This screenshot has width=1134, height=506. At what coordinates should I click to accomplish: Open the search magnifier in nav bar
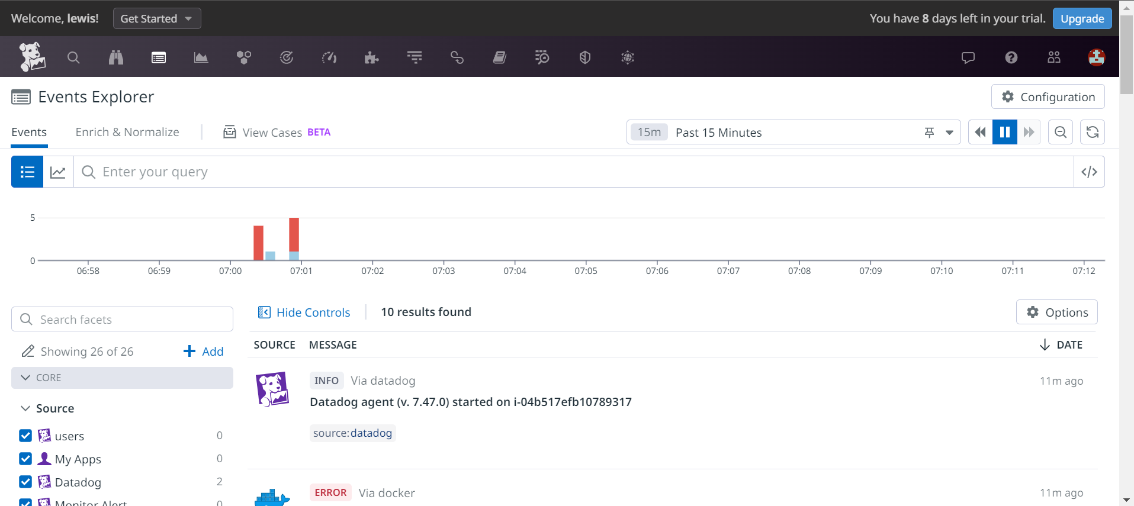[73, 57]
